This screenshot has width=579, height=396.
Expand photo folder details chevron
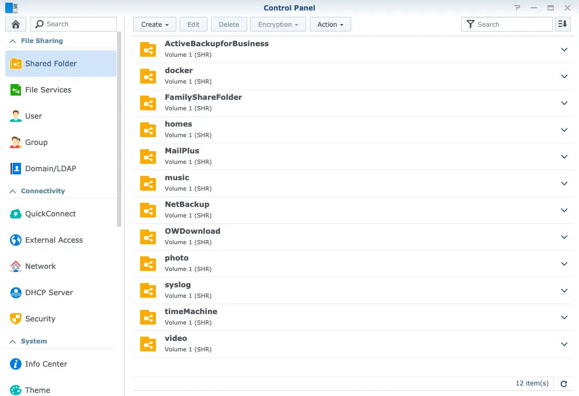564,264
